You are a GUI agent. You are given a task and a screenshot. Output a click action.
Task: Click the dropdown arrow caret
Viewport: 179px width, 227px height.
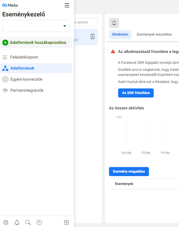(65, 26)
